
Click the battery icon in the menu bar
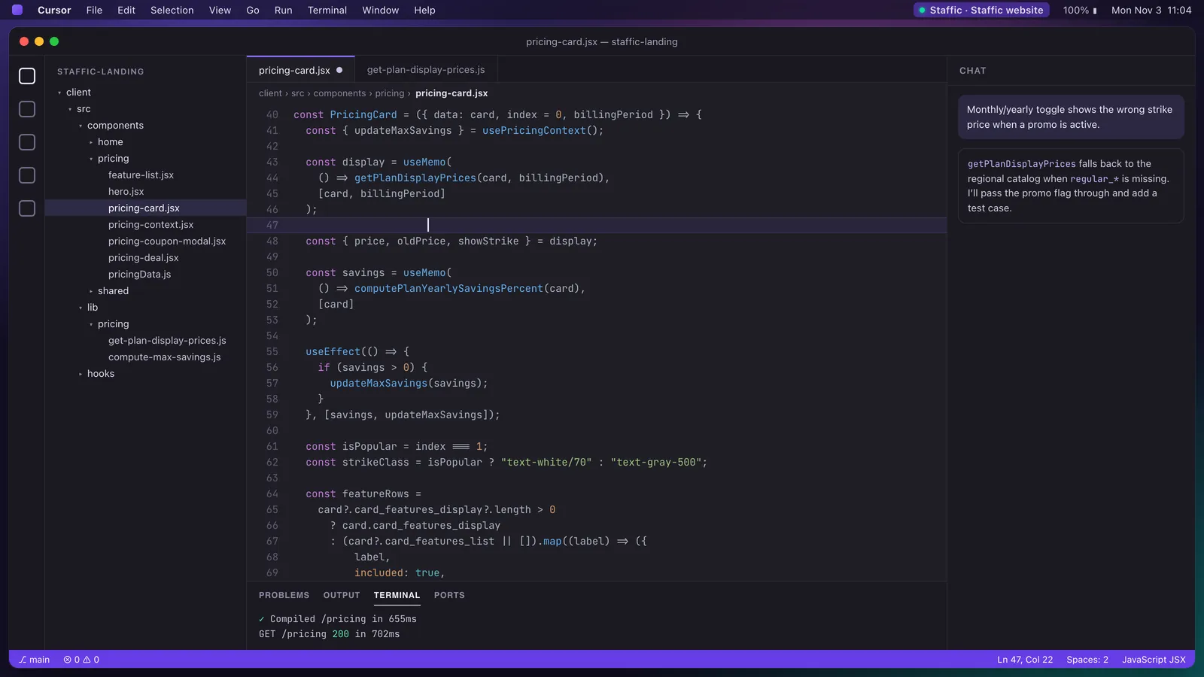1095,11
